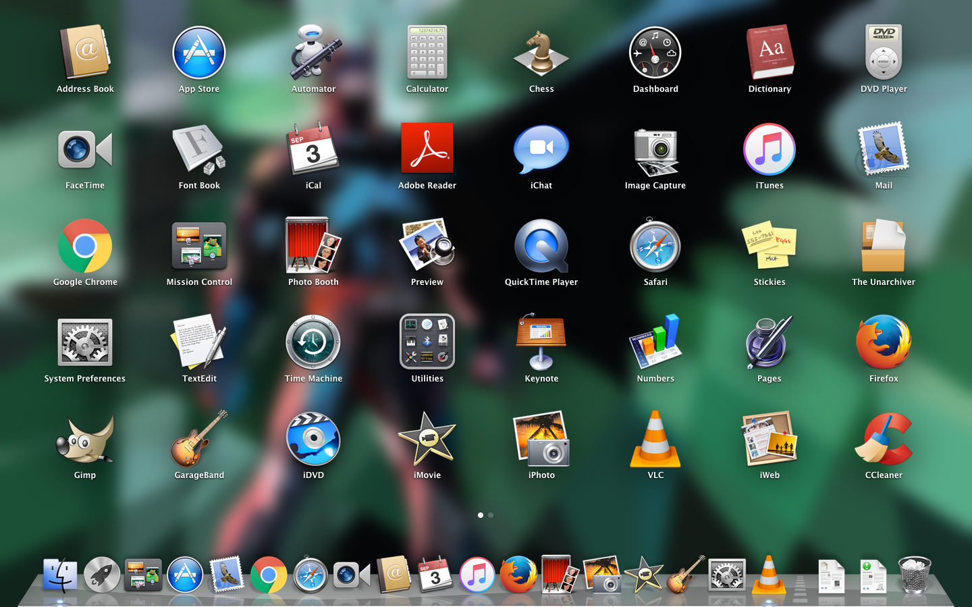Click the Launchpad rocket in the Dock
972x607 pixels.
[102, 575]
